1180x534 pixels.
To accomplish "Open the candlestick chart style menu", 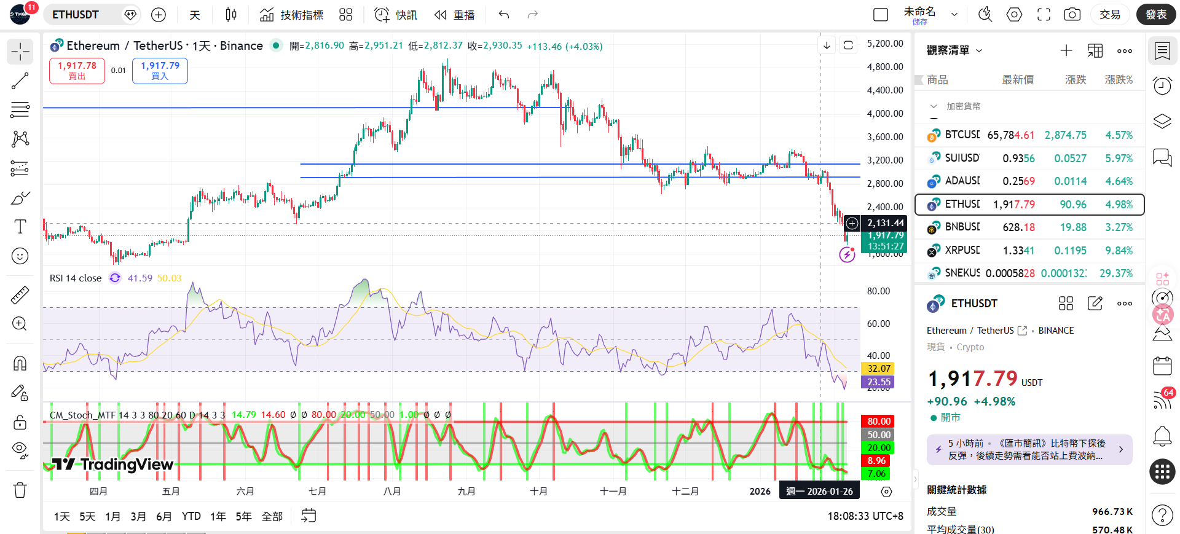I will [x=231, y=15].
